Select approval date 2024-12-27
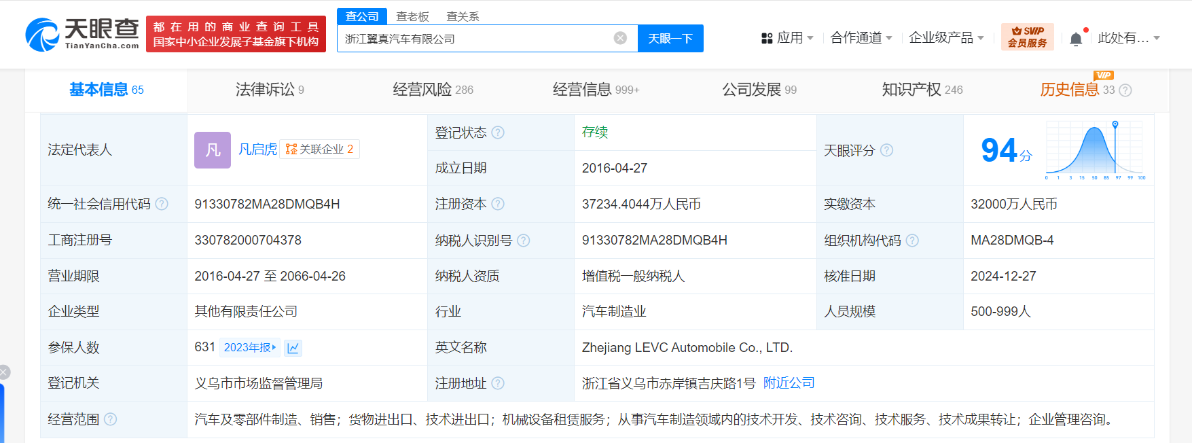 pos(1003,276)
